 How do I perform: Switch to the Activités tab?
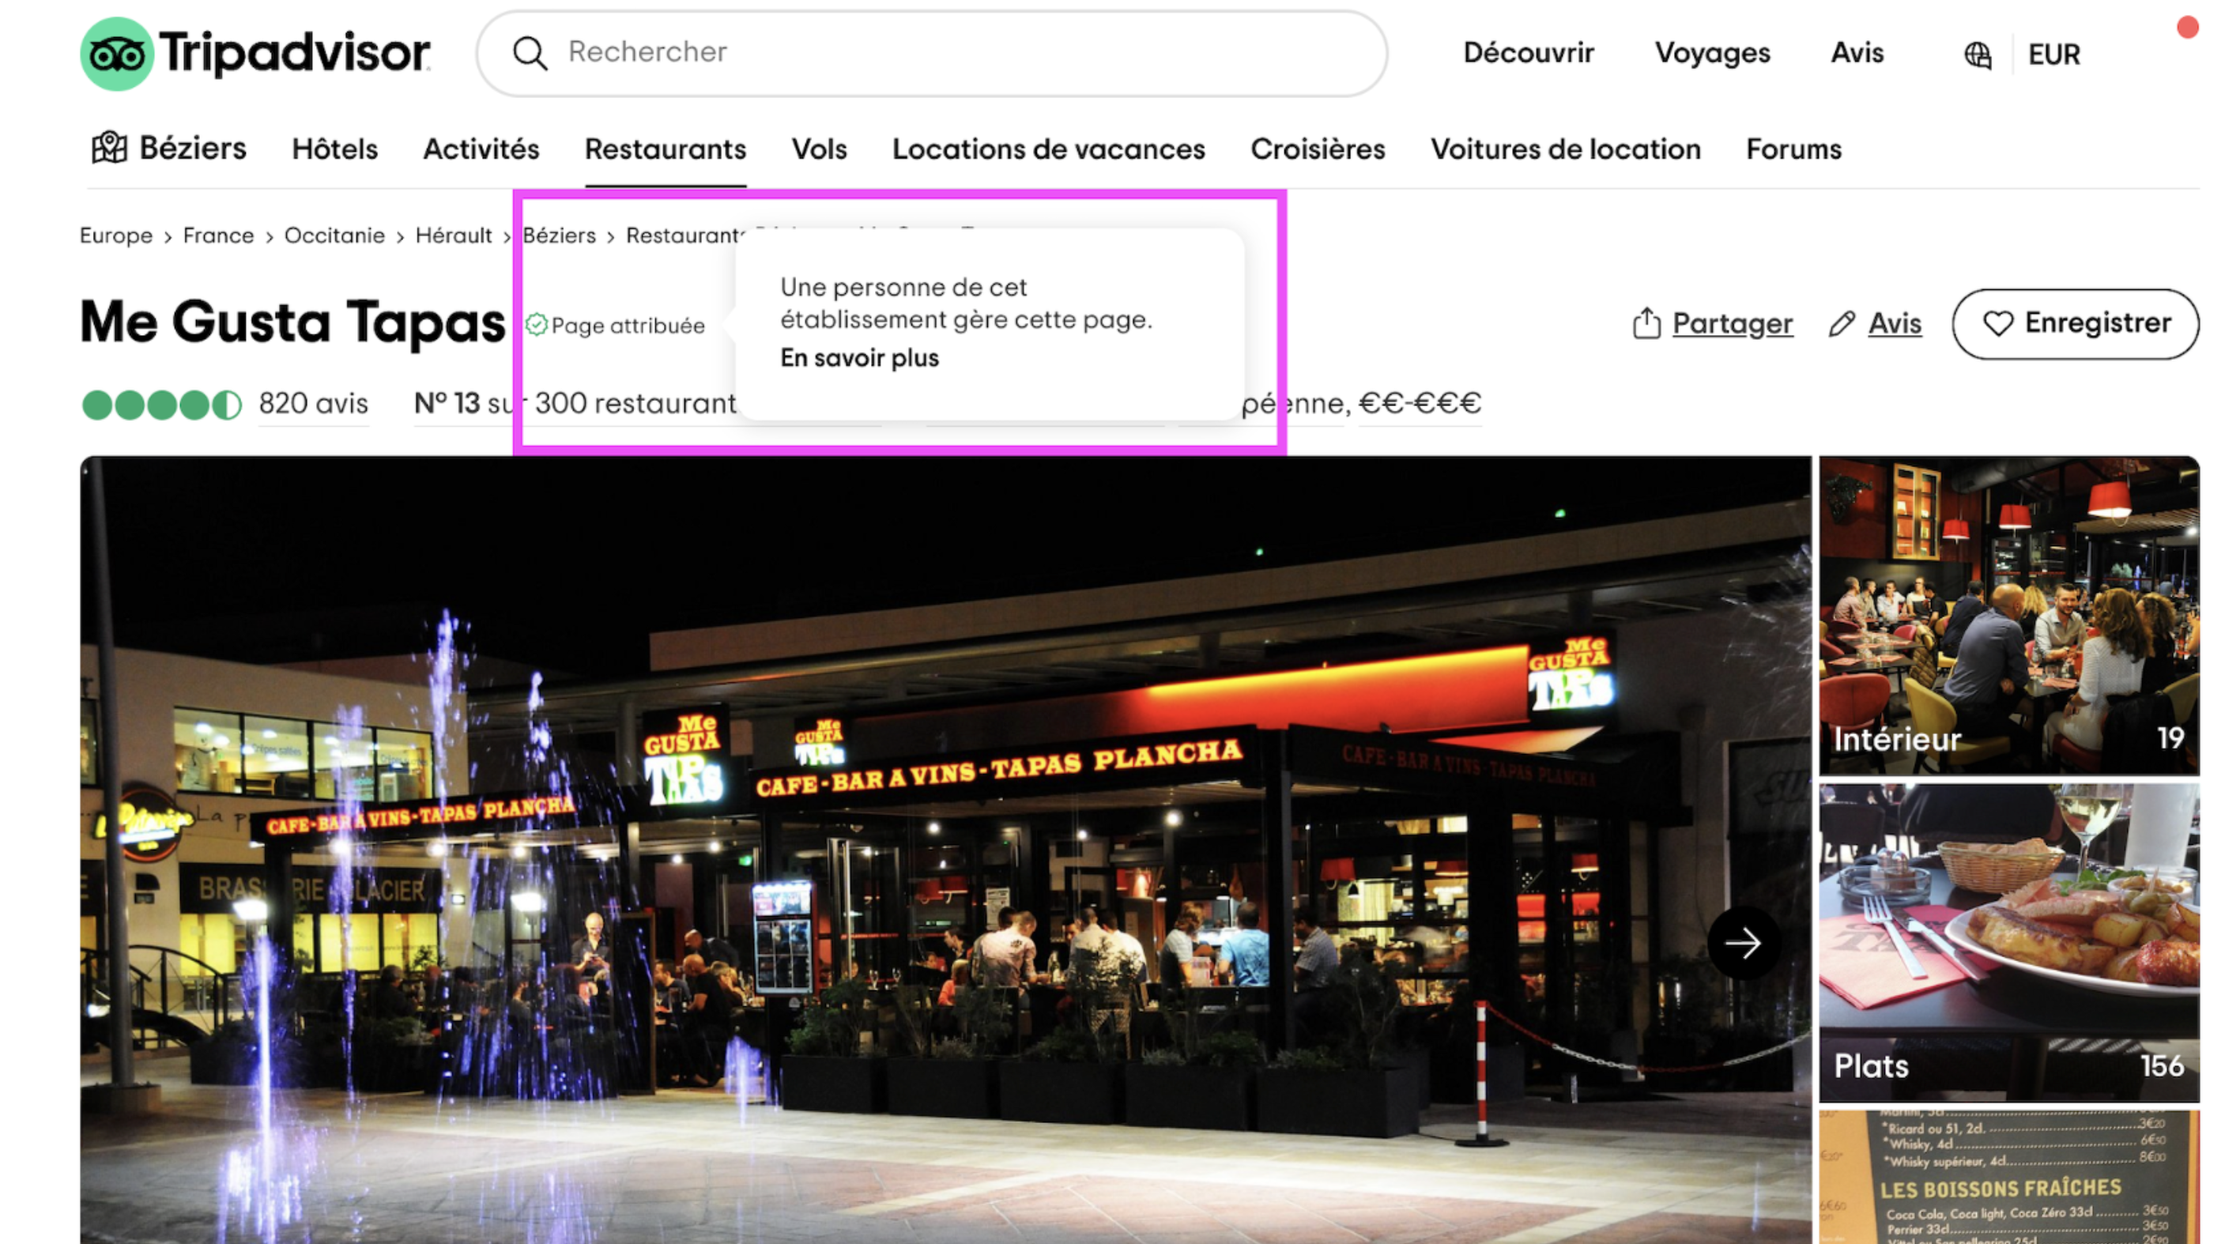[481, 149]
